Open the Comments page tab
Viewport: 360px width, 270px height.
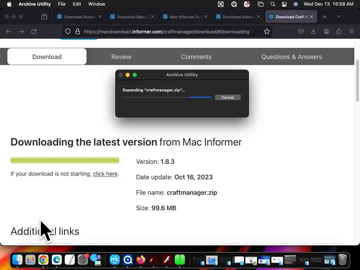click(x=196, y=57)
